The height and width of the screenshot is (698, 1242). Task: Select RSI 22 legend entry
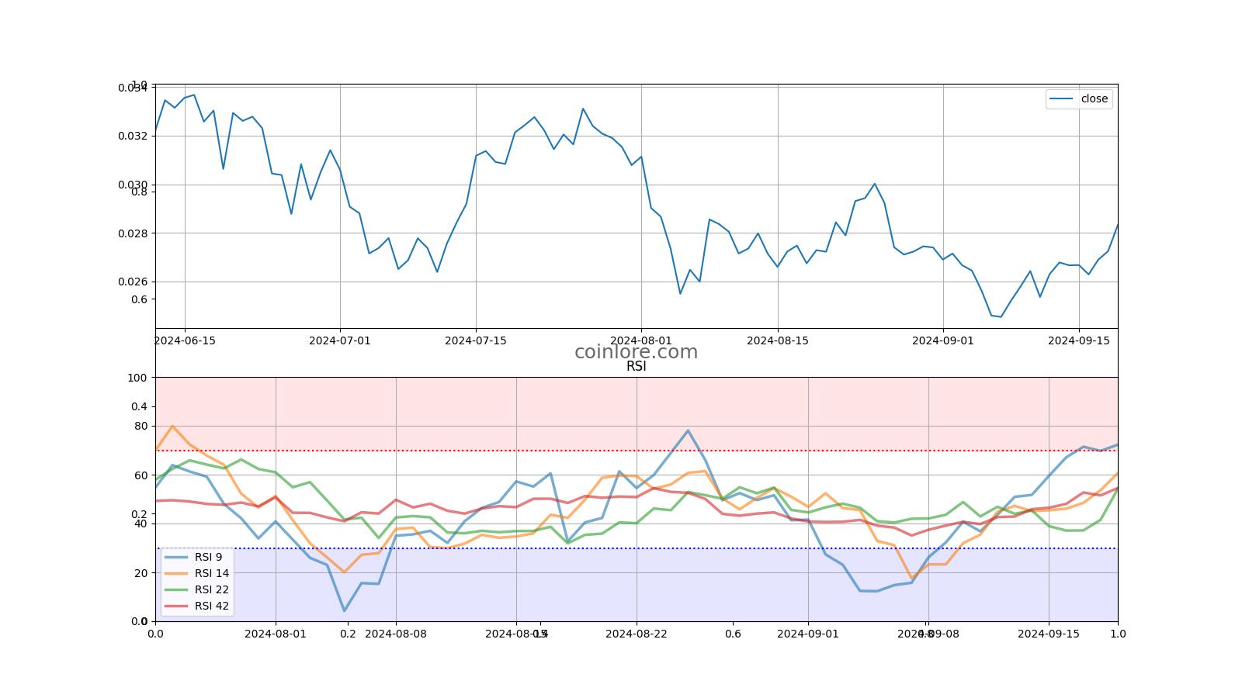pos(198,589)
